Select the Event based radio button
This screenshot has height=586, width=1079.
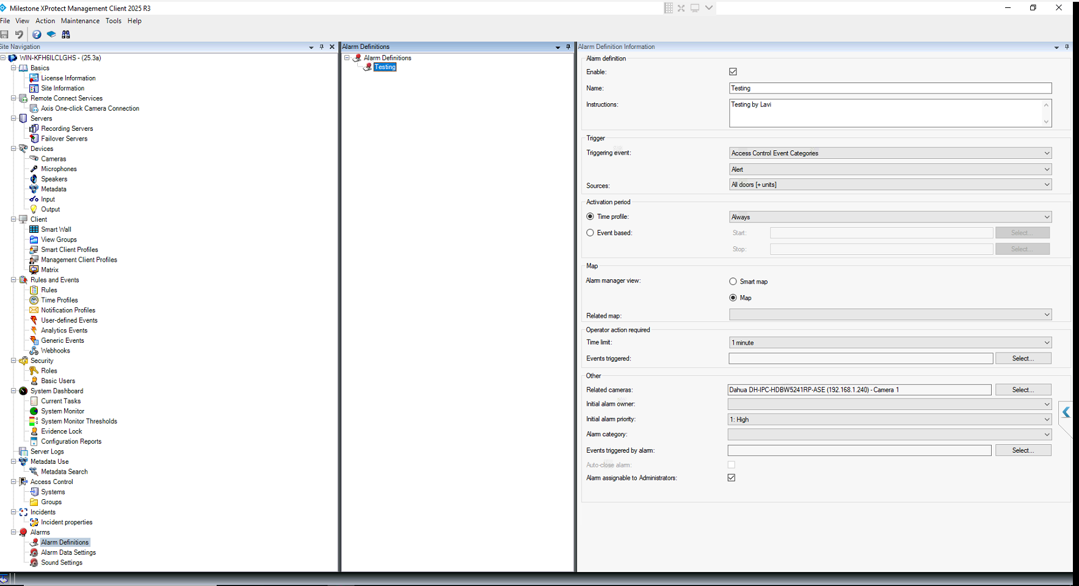coord(590,233)
